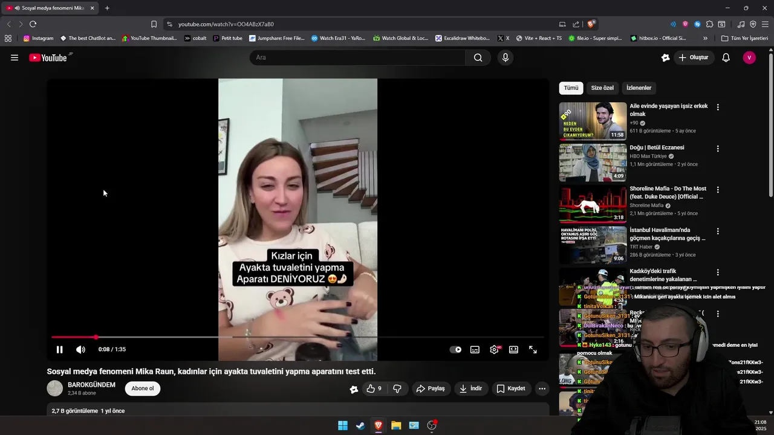Open the Instagram bookmark
Image resolution: width=774 pixels, height=435 pixels.
click(x=38, y=38)
